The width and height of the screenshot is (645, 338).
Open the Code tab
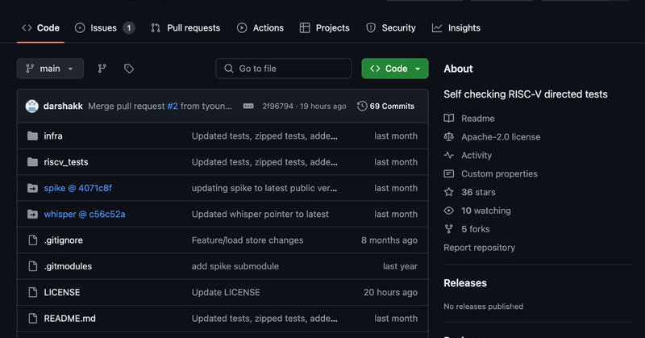coord(40,28)
